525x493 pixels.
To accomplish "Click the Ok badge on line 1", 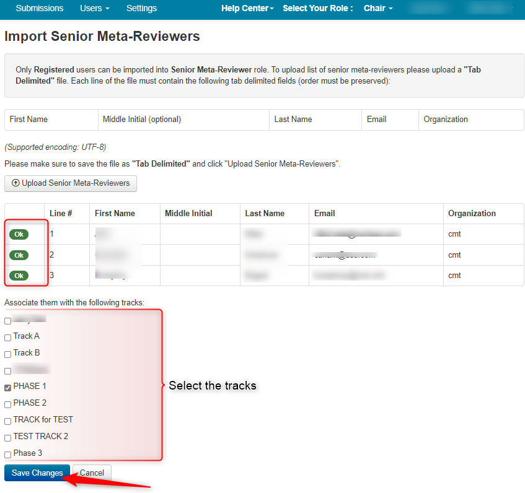I will pos(19,235).
